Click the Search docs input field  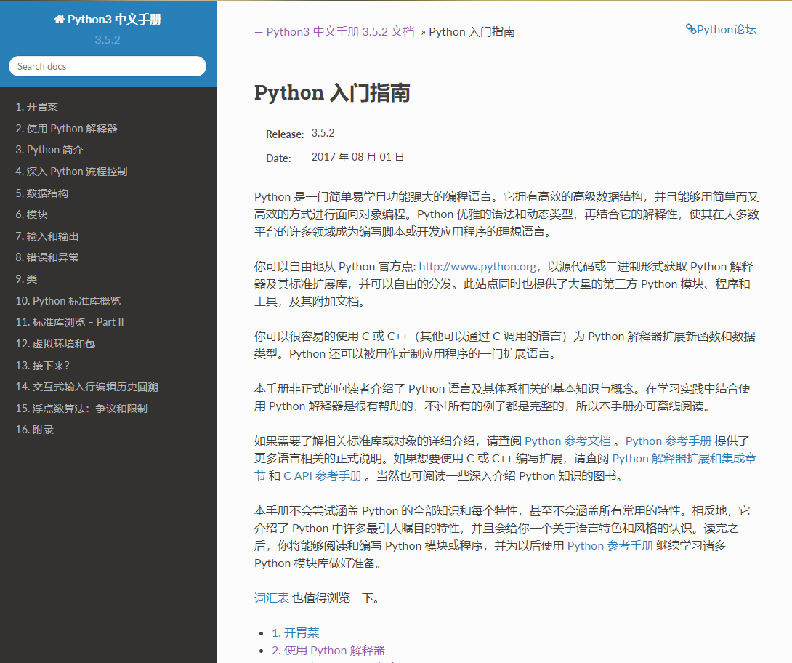tap(107, 65)
